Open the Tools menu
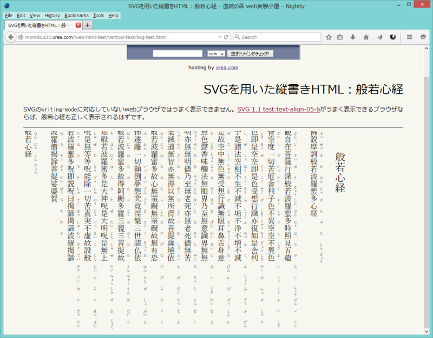 (x=99, y=16)
